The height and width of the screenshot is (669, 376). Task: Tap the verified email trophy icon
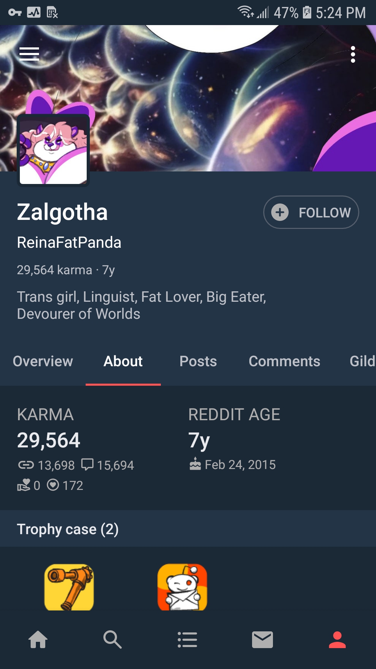182,587
